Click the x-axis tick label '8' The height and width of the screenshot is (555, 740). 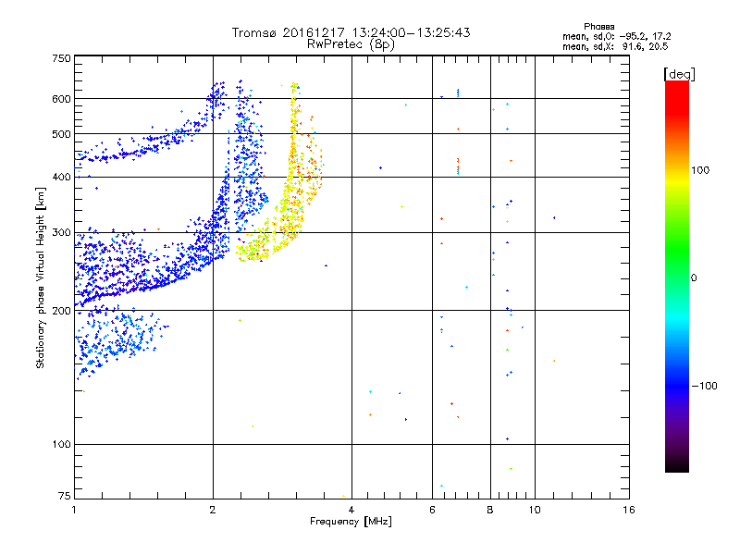490,510
